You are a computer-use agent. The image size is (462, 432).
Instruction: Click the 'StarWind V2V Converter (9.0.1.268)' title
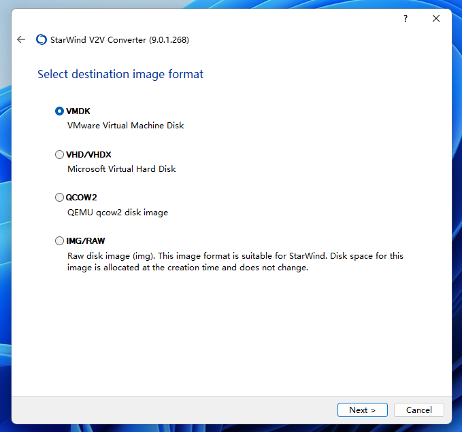pos(120,39)
